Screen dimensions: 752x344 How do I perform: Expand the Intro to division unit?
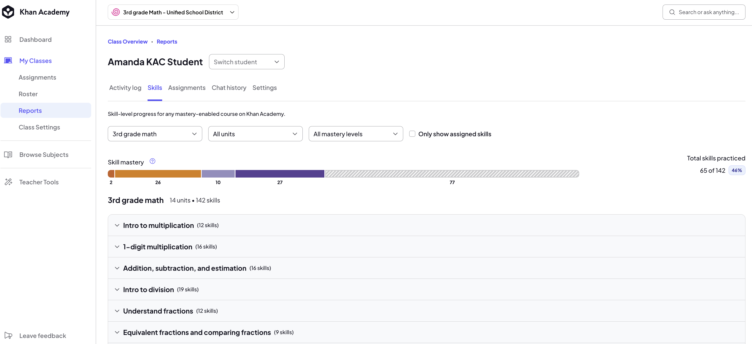point(426,289)
